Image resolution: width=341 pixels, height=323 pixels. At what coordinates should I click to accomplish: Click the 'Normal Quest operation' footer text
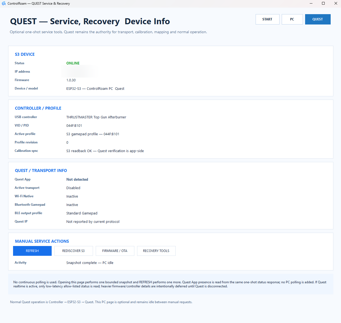pos(101,302)
